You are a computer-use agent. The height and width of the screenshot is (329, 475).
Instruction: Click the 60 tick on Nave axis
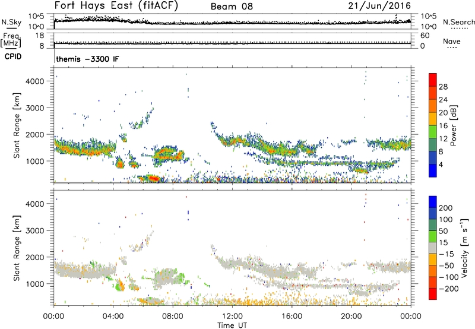coord(425,36)
